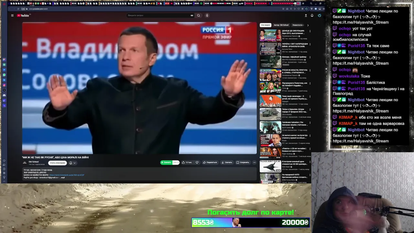This screenshot has width=414, height=233.
Task: Click the on-screen keyboard icon in search
Action: 192,16
